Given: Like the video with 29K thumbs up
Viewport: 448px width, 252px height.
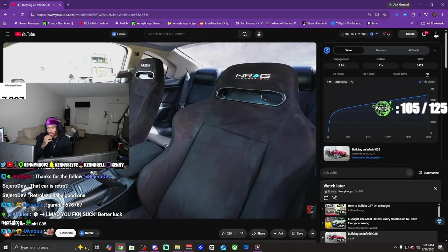Looking at the screenshot, I should [x=227, y=233].
